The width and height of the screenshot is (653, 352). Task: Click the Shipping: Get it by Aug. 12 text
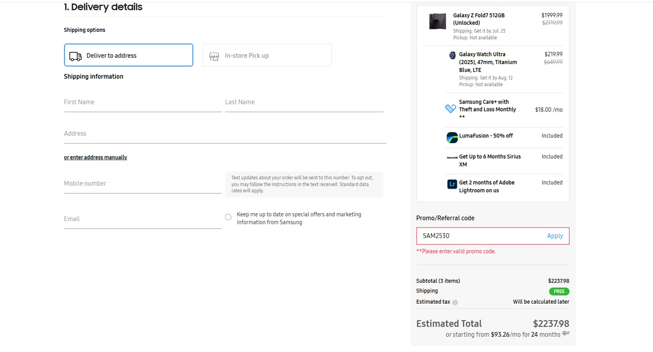(x=486, y=78)
